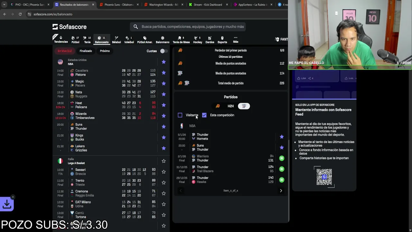
Task: Select the Béisbol sport tab
Action: (117, 40)
